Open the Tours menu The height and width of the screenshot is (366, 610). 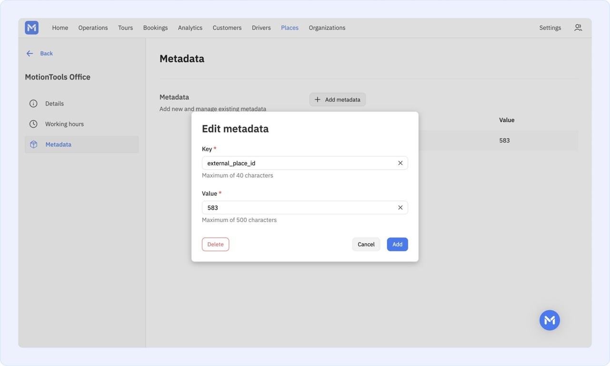click(x=126, y=28)
